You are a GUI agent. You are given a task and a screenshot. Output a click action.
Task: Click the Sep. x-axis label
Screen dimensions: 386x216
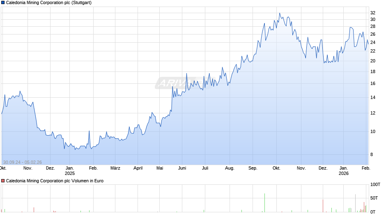[x=253, y=168]
